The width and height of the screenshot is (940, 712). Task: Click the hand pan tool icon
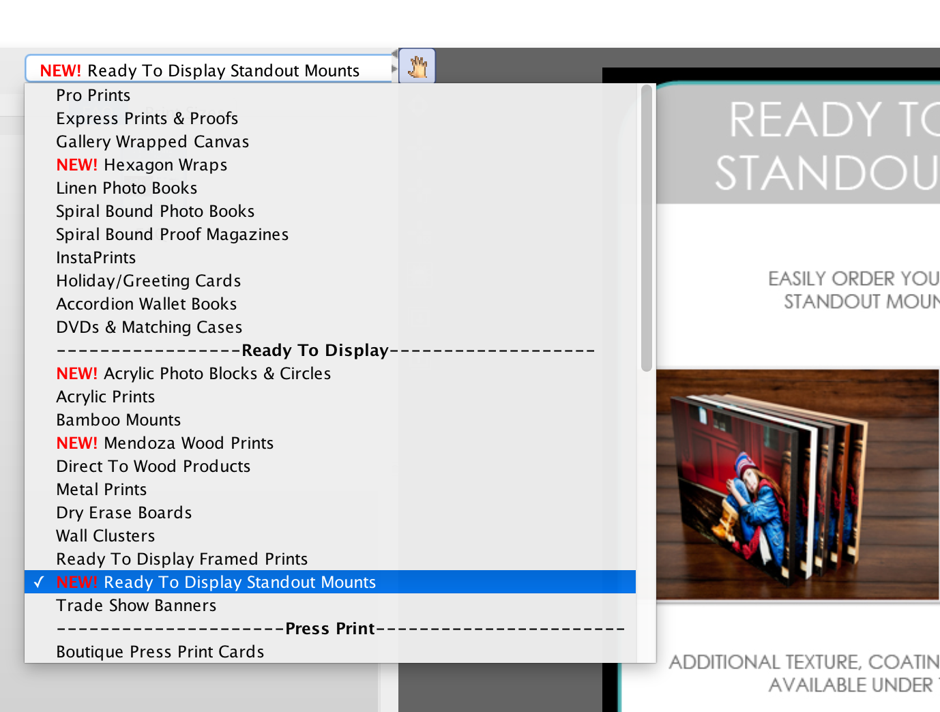(x=417, y=66)
